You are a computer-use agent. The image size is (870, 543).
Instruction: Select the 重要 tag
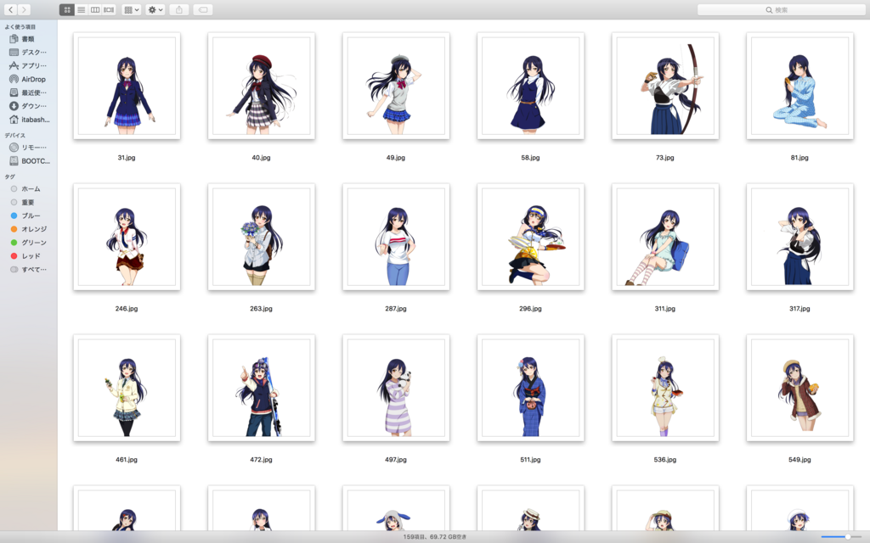(28, 202)
